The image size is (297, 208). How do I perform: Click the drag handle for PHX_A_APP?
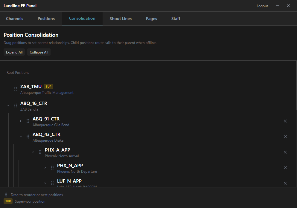click(x=40, y=152)
